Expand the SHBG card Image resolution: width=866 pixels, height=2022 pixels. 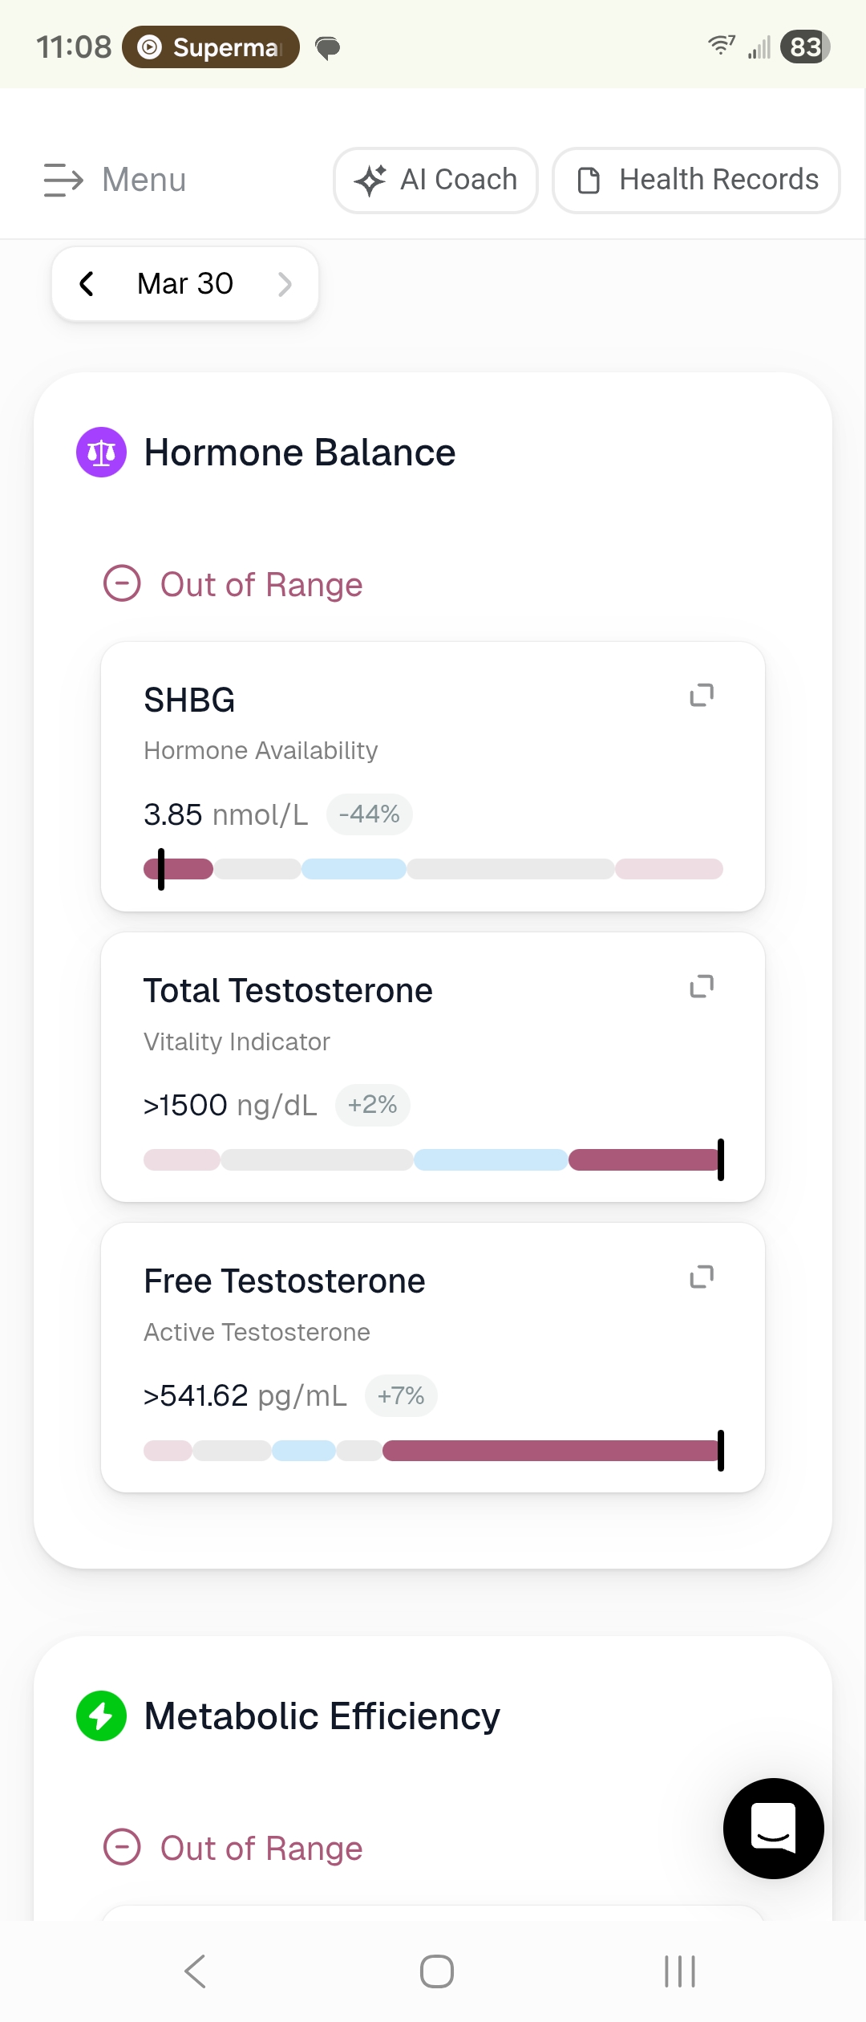[x=702, y=695]
